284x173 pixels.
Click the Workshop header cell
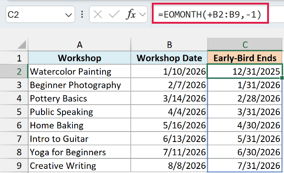click(79, 58)
